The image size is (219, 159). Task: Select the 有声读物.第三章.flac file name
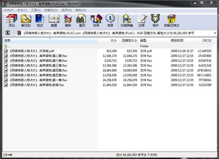(38, 65)
